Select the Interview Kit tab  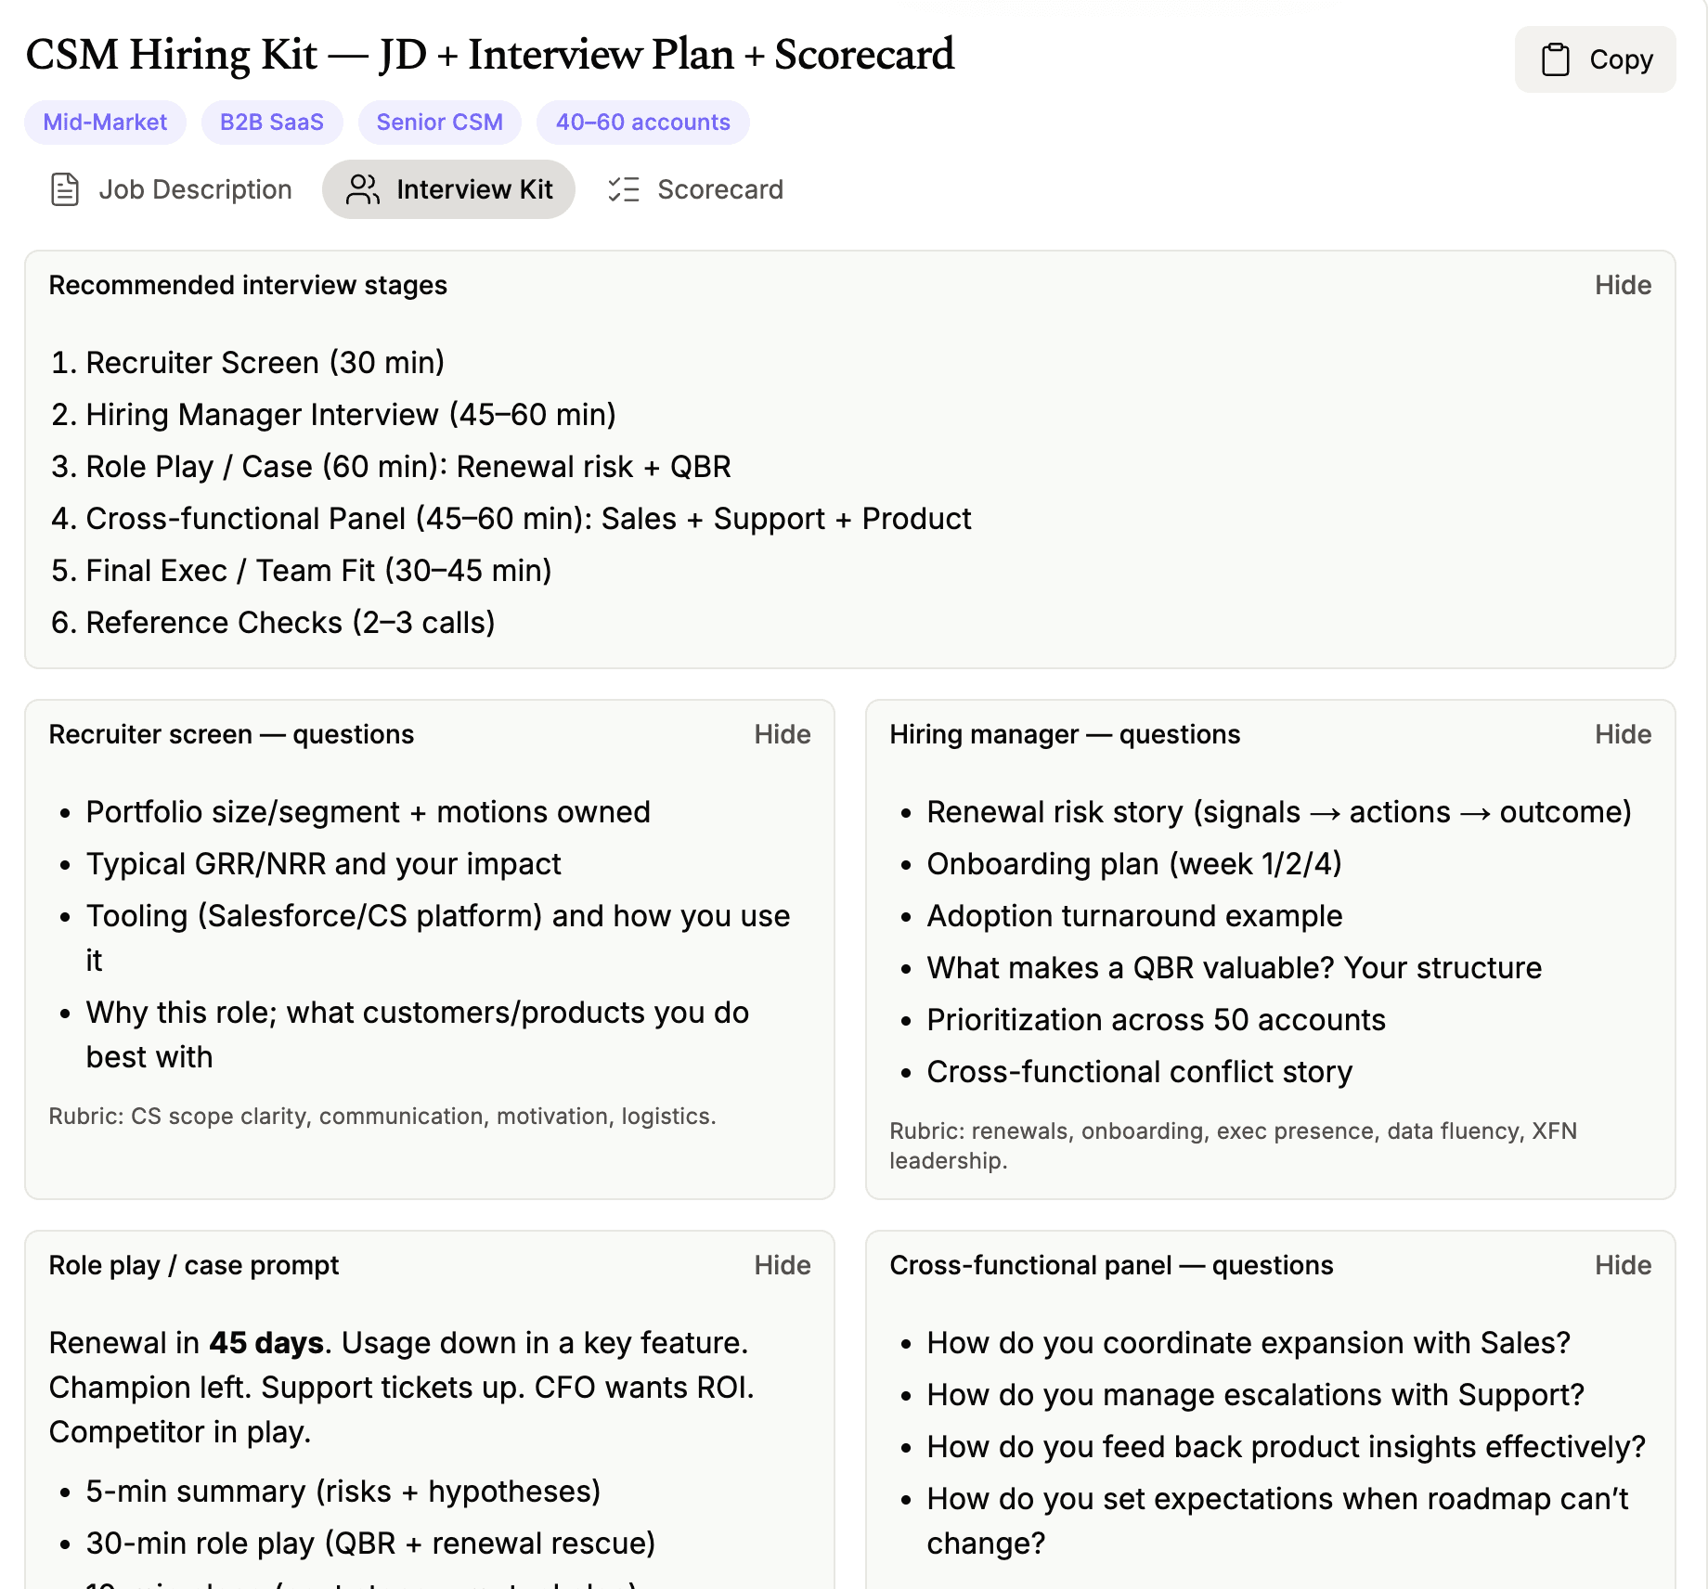point(449,189)
